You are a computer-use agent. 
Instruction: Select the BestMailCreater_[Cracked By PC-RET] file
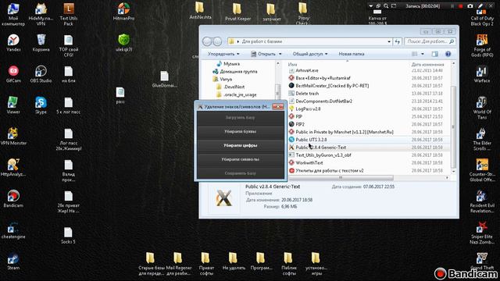pyautogui.click(x=331, y=86)
